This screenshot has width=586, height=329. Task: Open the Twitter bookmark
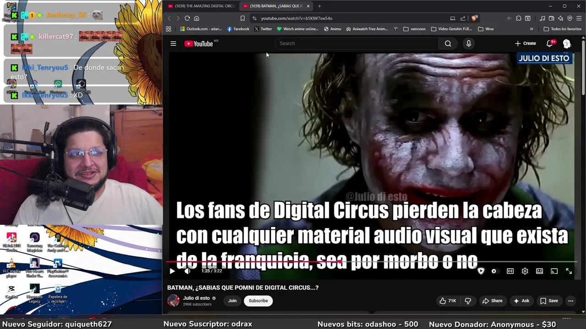pyautogui.click(x=263, y=29)
